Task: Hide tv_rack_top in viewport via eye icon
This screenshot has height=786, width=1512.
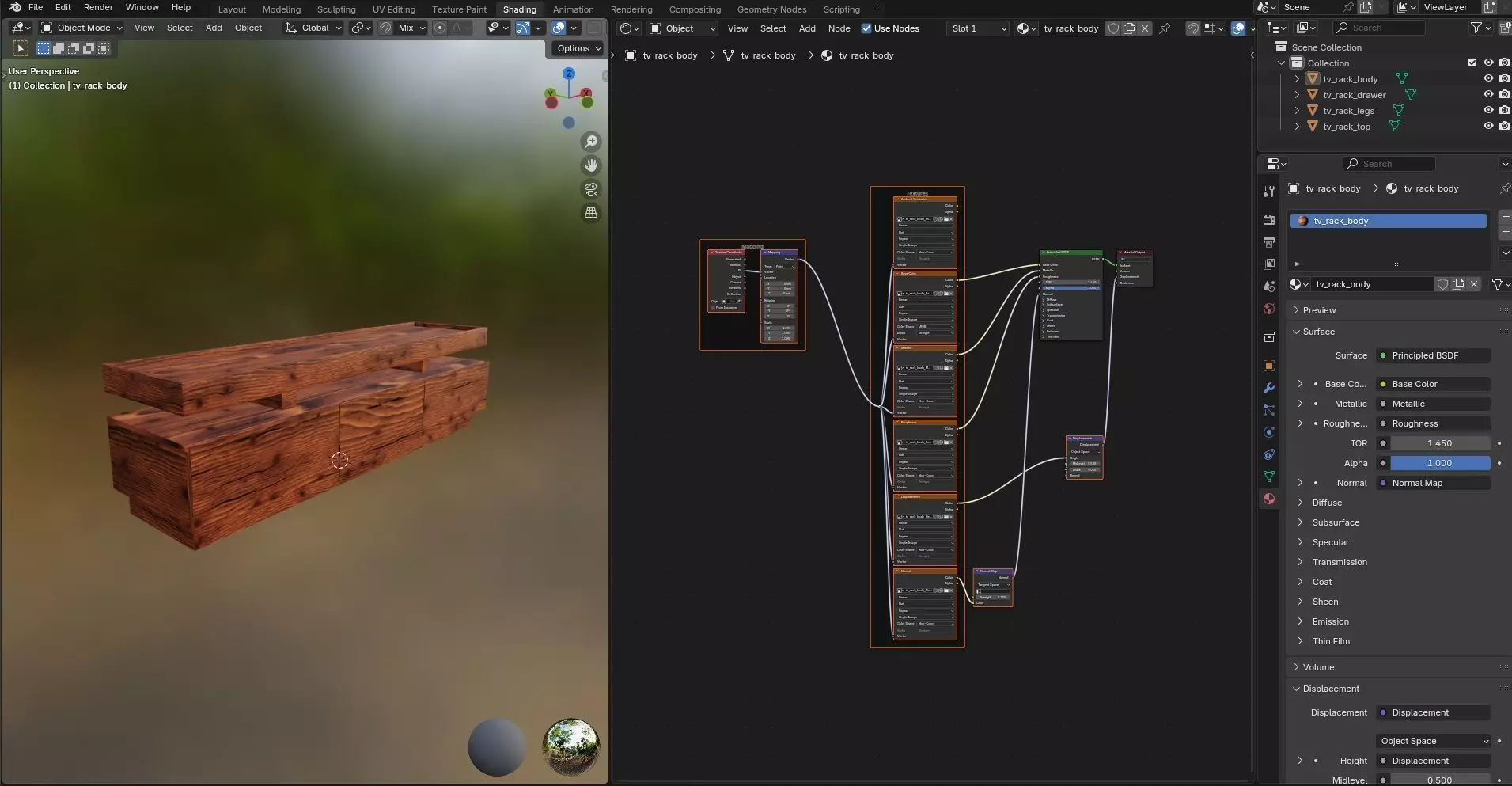Action: coord(1487,127)
